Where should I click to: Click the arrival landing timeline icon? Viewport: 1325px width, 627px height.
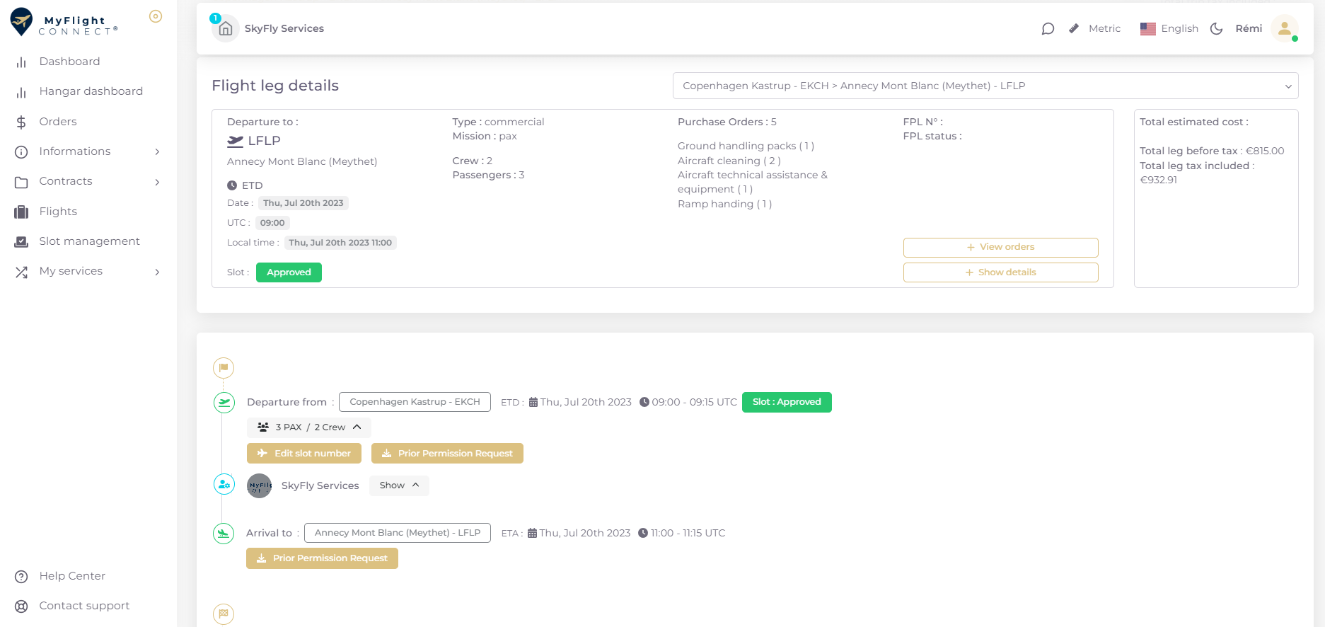click(x=224, y=534)
